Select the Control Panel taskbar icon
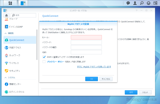This screenshot has width=160, height=104. coord(23,3)
